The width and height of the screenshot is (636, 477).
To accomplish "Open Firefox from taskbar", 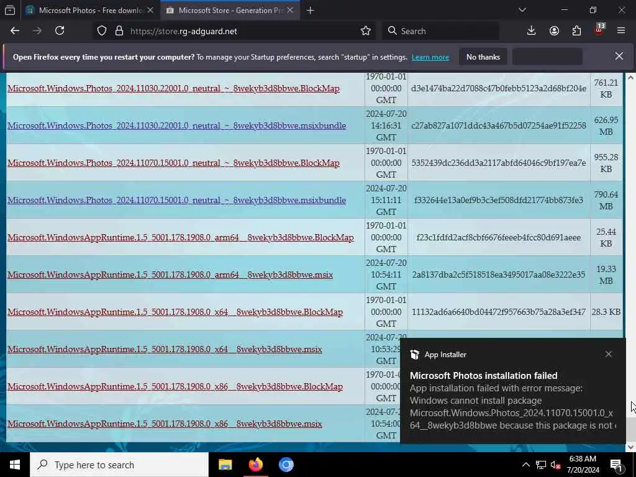I will (x=255, y=465).
